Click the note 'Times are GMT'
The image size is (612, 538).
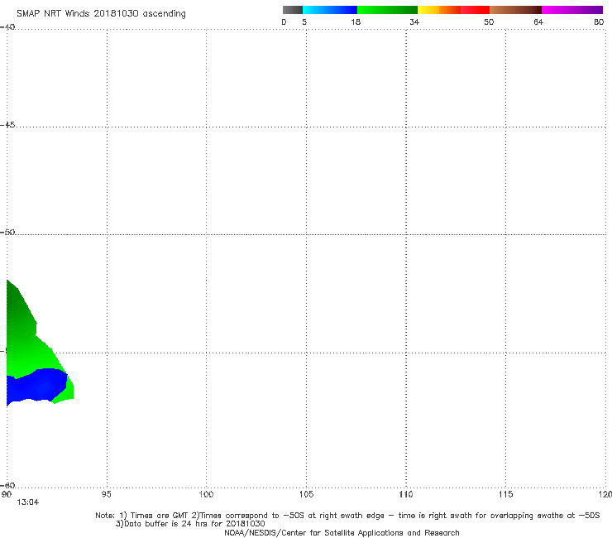tap(160, 516)
